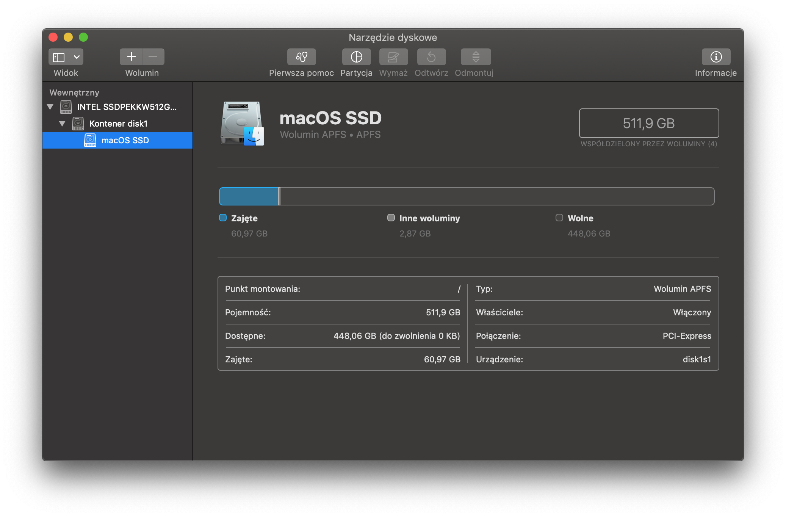Click 'WSPÓŁDZIELONY PRZEZ WOLUMINY (4)' text
The image size is (786, 517).
tap(649, 144)
